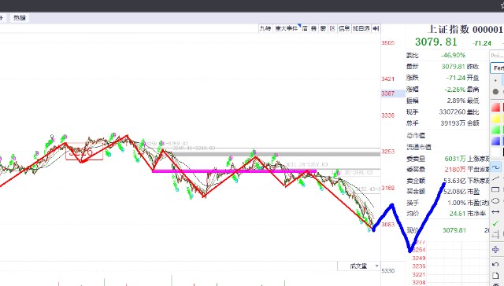The image size is (504, 286).
Task: Click the 52.08亿 买金额 value
Action: coord(455,192)
